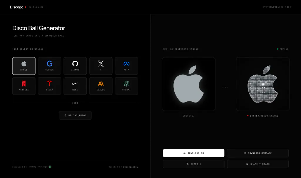Click the Spotify icon in footer

(x=50, y=167)
